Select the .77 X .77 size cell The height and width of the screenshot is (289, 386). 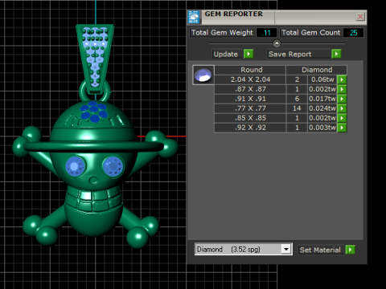[x=250, y=108]
